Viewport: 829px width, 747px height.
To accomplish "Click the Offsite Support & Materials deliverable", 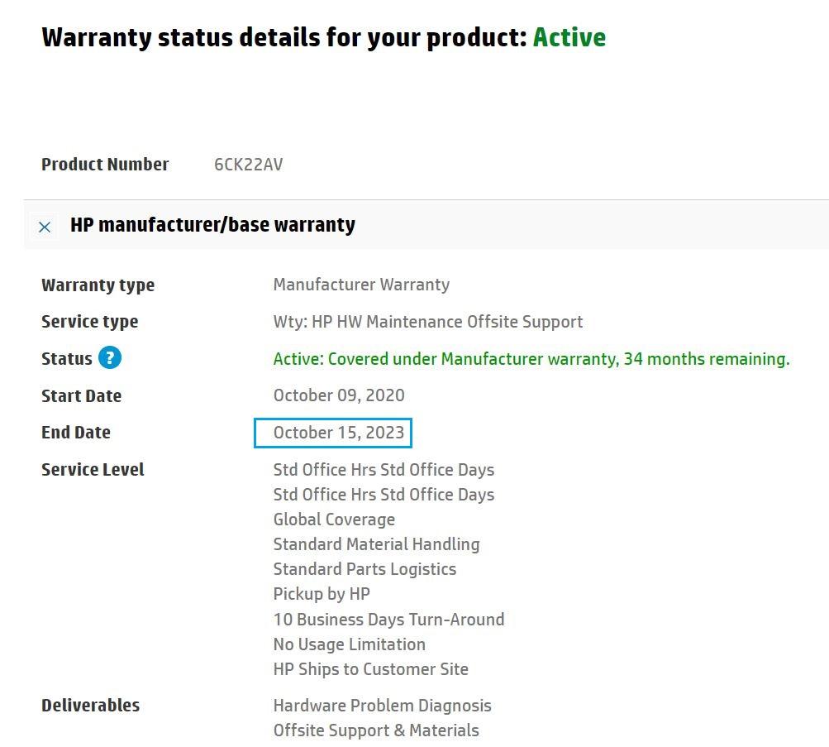I will click(x=376, y=730).
